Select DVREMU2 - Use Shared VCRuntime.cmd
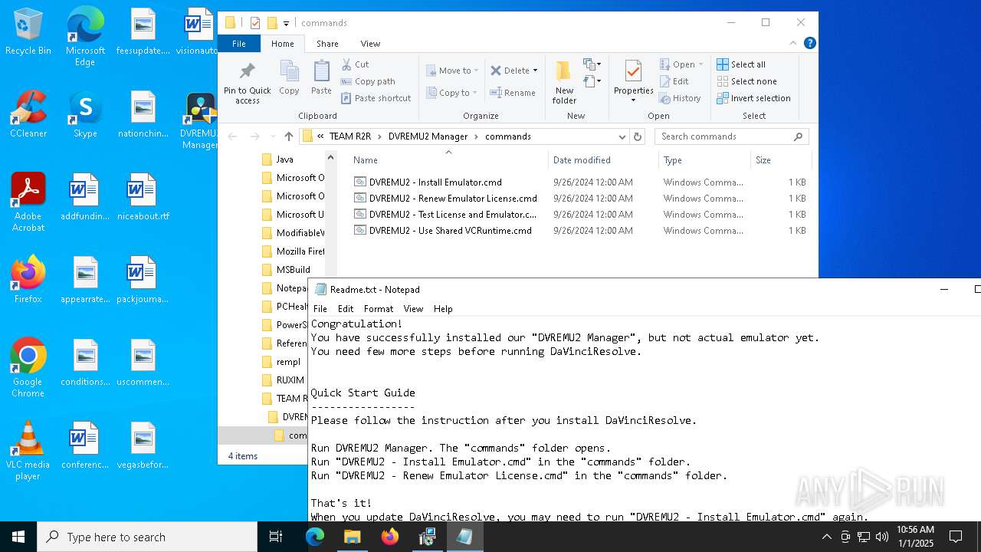 [x=450, y=231]
